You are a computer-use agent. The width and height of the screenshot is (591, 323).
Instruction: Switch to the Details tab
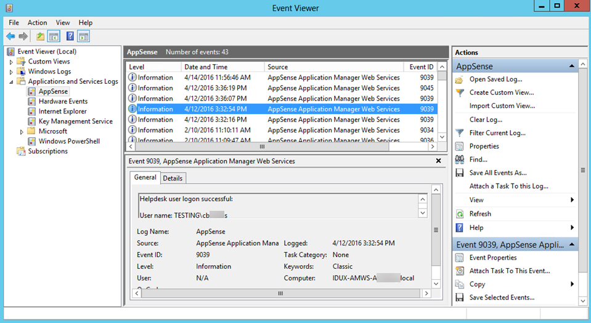173,178
